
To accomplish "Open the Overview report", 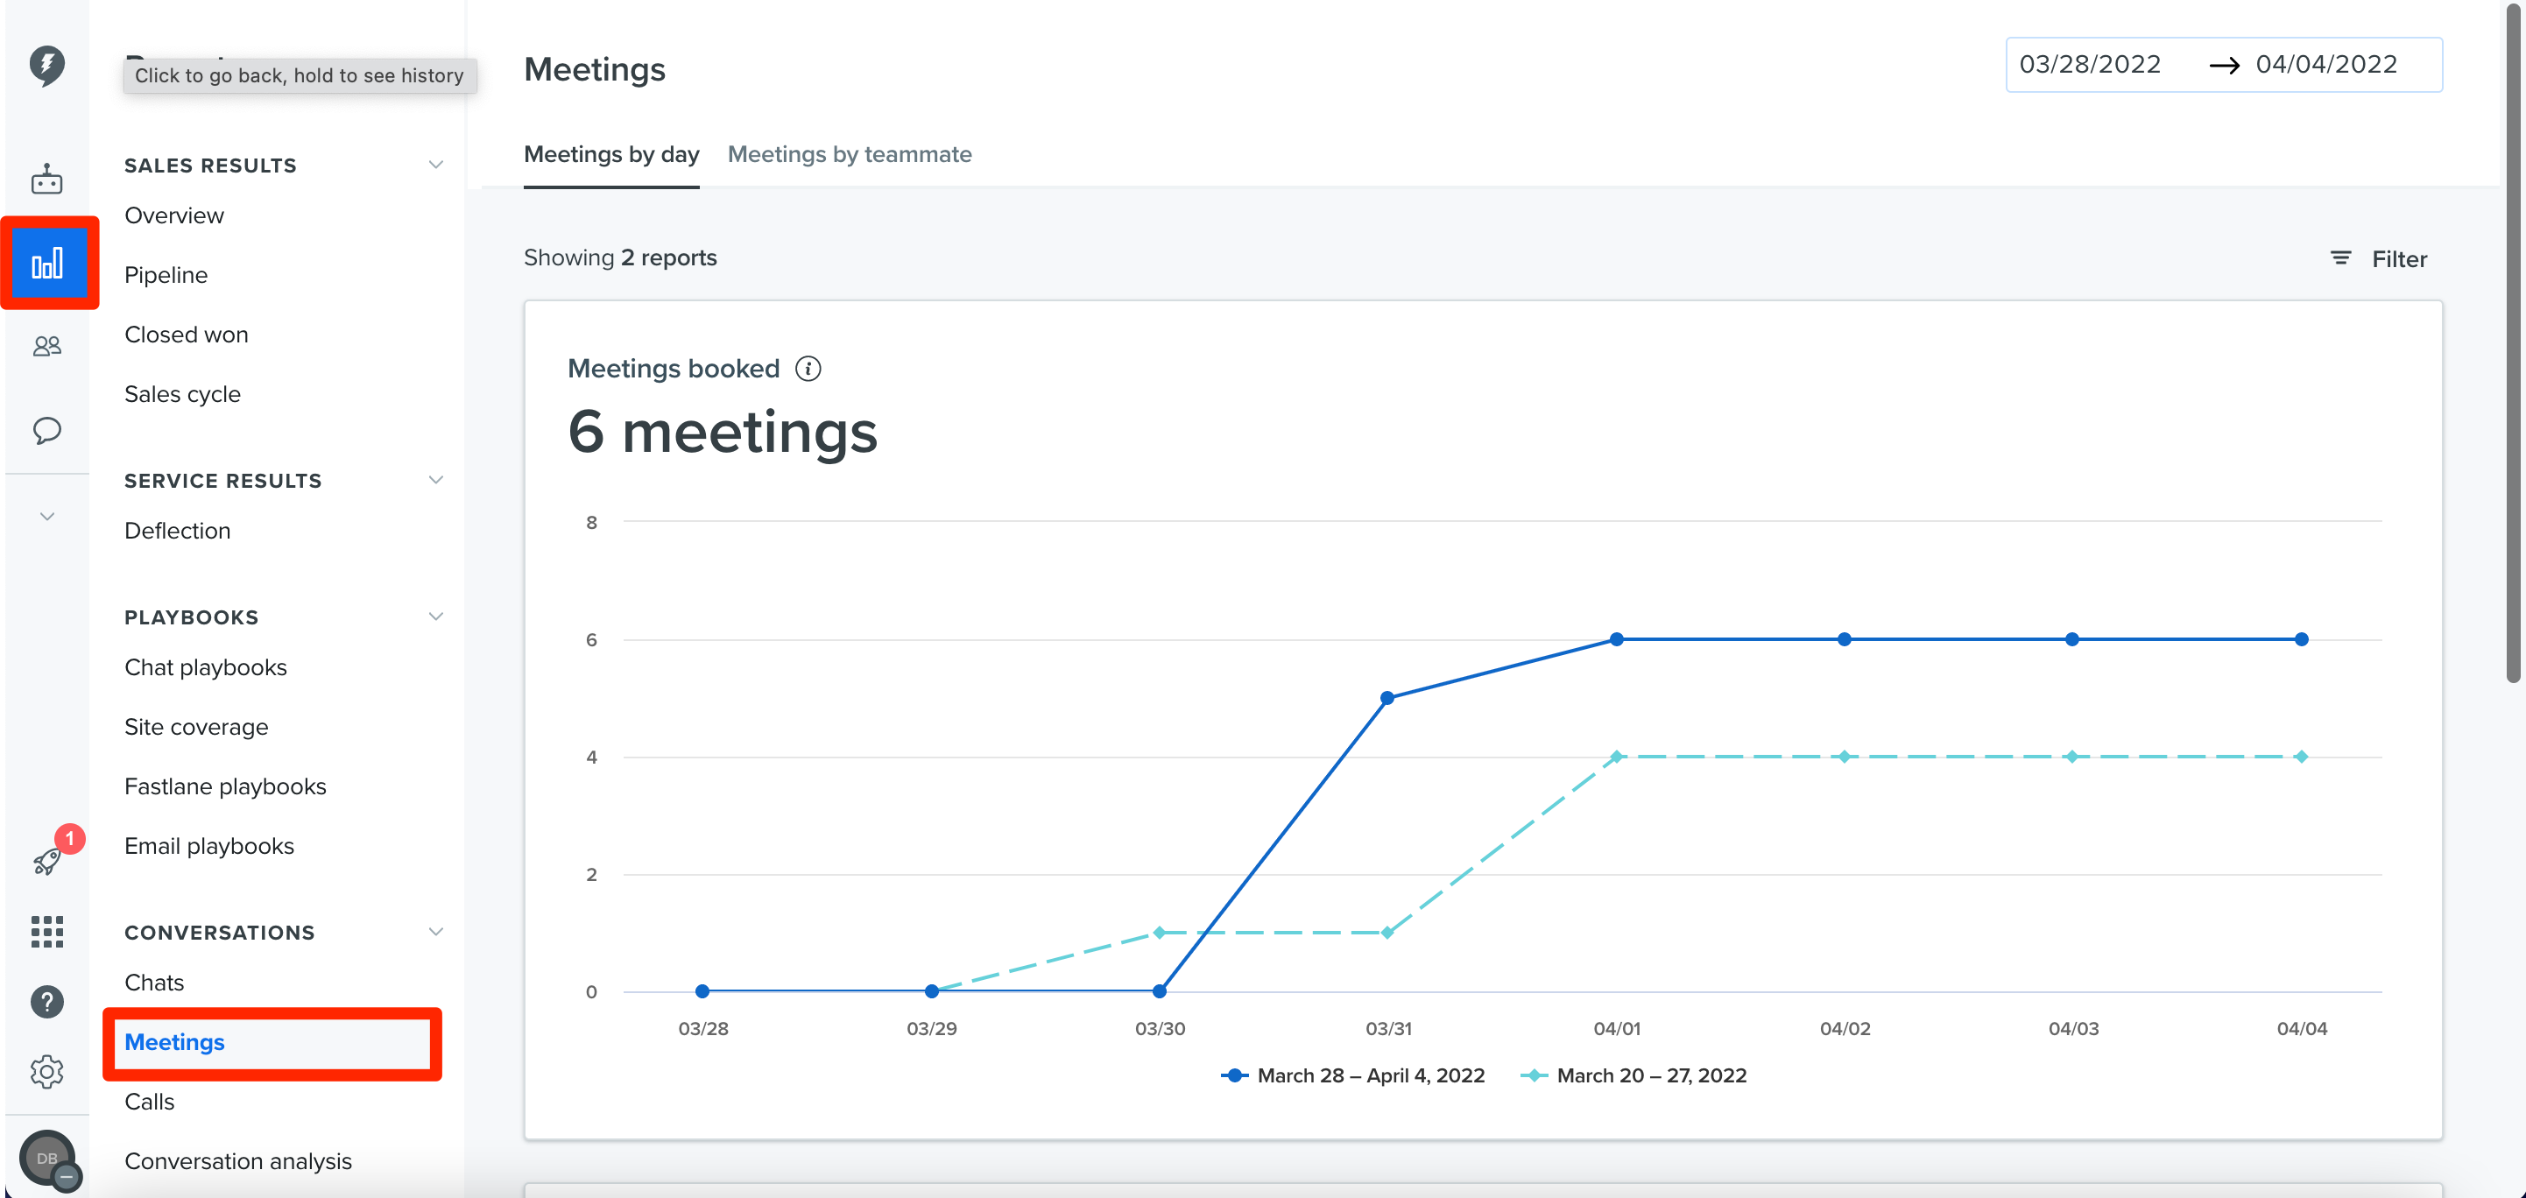I will tap(174, 215).
